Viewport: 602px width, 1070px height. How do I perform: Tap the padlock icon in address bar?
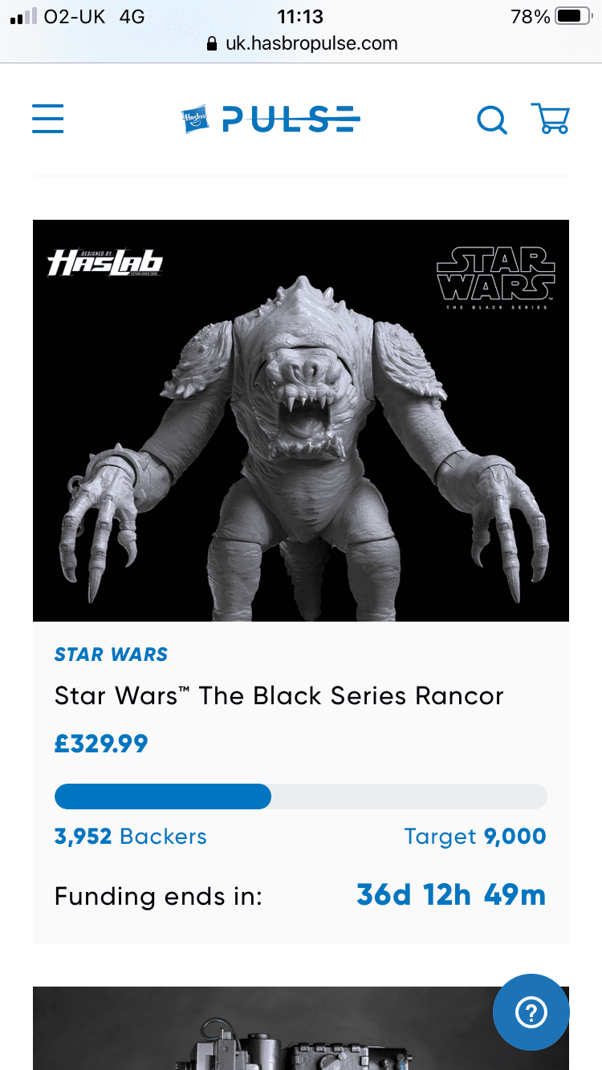point(213,44)
